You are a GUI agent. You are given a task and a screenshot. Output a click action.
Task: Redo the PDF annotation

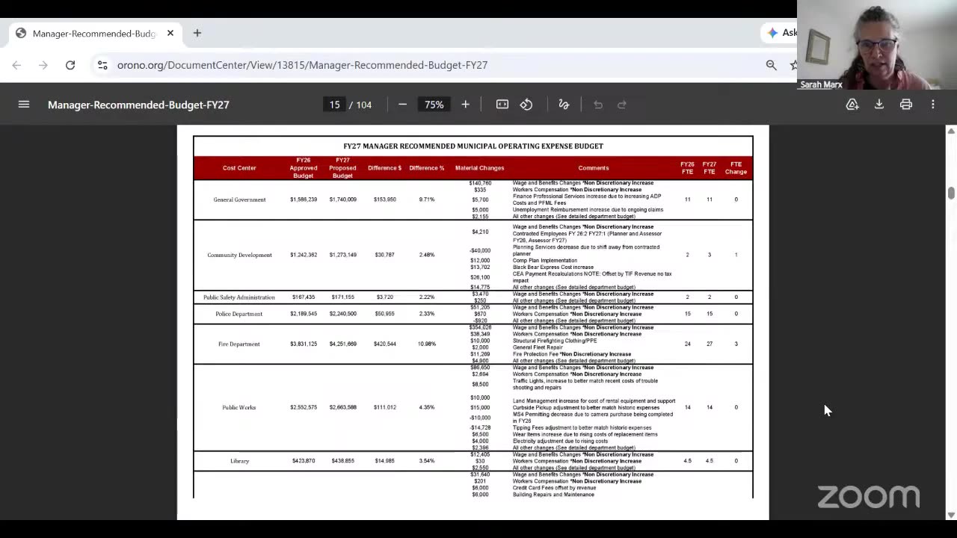(x=622, y=105)
